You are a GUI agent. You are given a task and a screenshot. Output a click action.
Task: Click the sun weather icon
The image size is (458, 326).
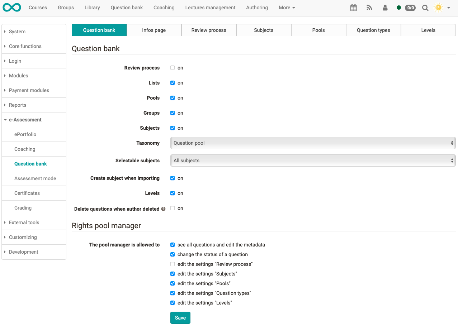438,7
